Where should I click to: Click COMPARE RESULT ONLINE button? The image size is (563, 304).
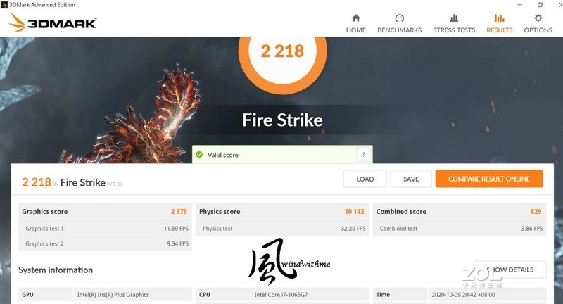488,179
